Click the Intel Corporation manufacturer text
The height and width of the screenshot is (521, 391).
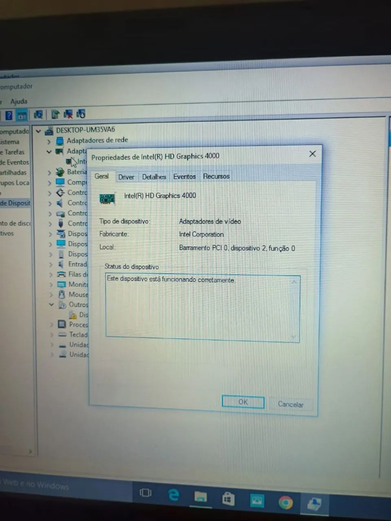(201, 234)
